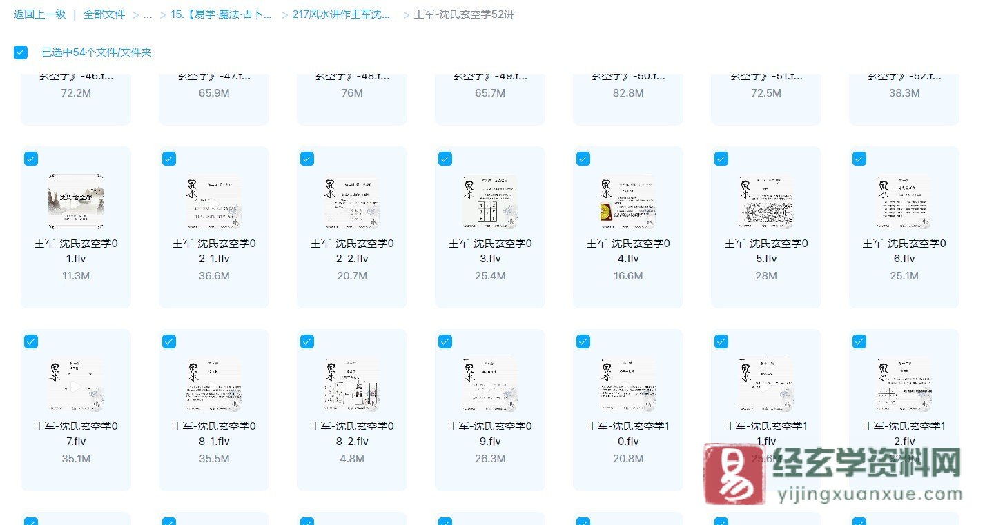Uncheck the checkbox on 王军-沈氏玄空学03.flv

pyautogui.click(x=445, y=159)
